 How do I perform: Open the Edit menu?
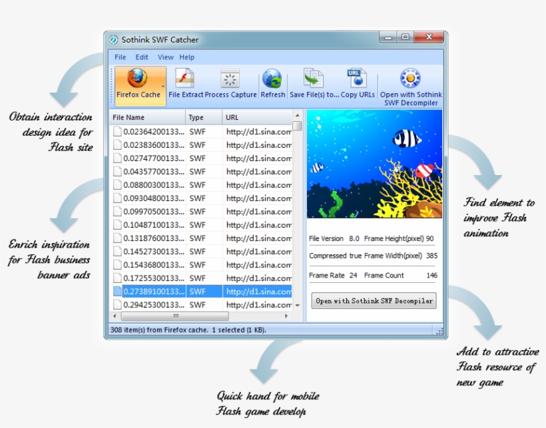[141, 57]
